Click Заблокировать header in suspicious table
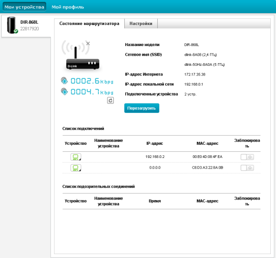 point(247,201)
